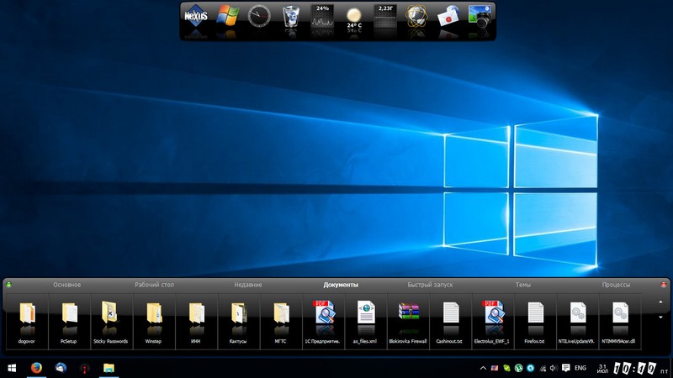Open the Recycle Bin in Nexus dock
This screenshot has height=378, width=673.
[290, 17]
